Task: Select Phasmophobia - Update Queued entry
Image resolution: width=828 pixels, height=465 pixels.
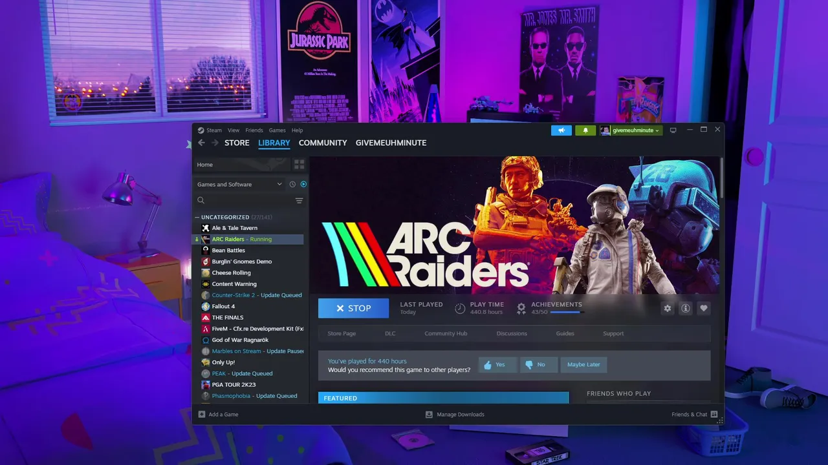Action: [x=250, y=396]
